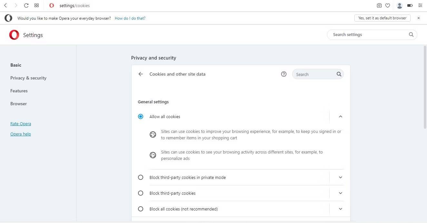This screenshot has width=427, height=223.
Task: Click the Opera badge in the address bar
Action: point(51,5)
